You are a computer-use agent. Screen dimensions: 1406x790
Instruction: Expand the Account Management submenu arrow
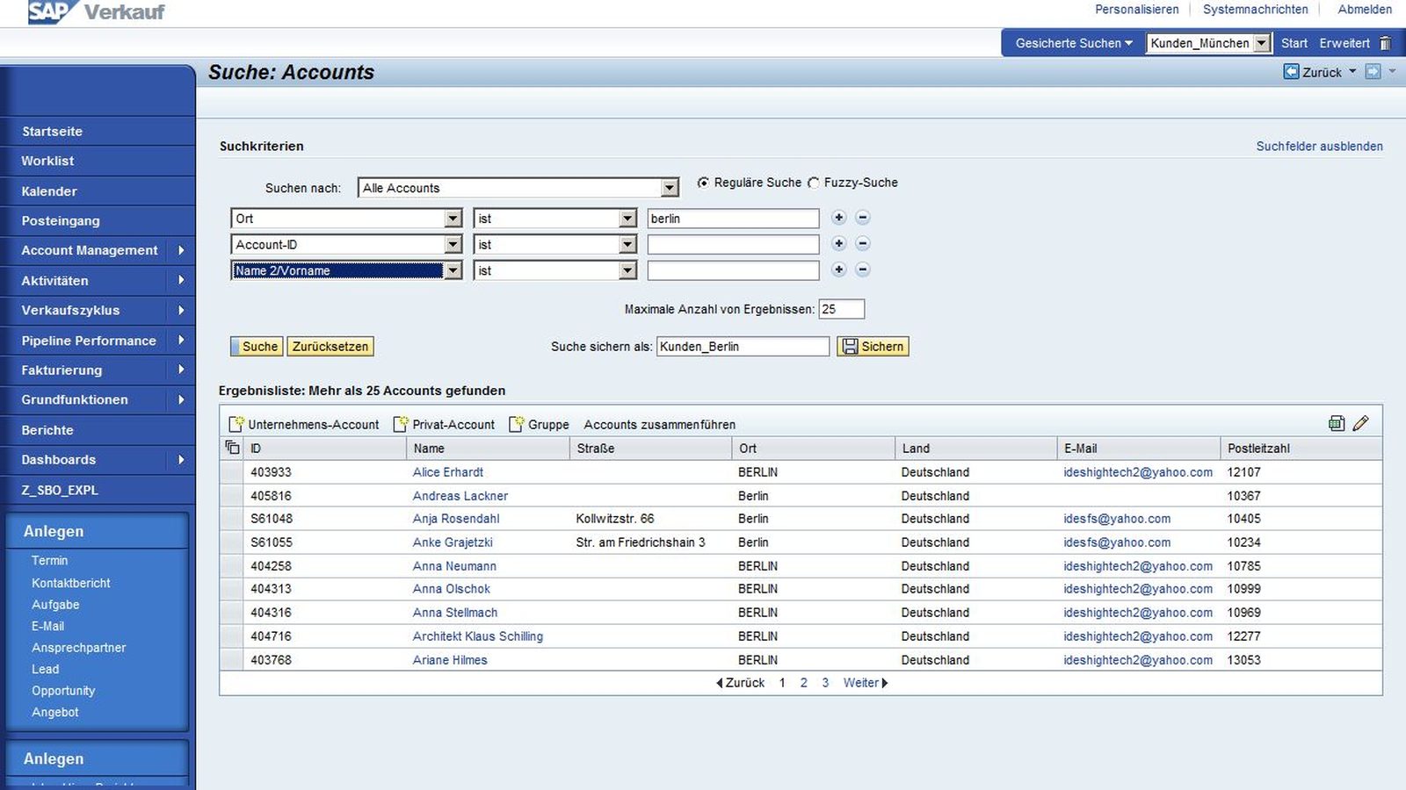pyautogui.click(x=181, y=250)
